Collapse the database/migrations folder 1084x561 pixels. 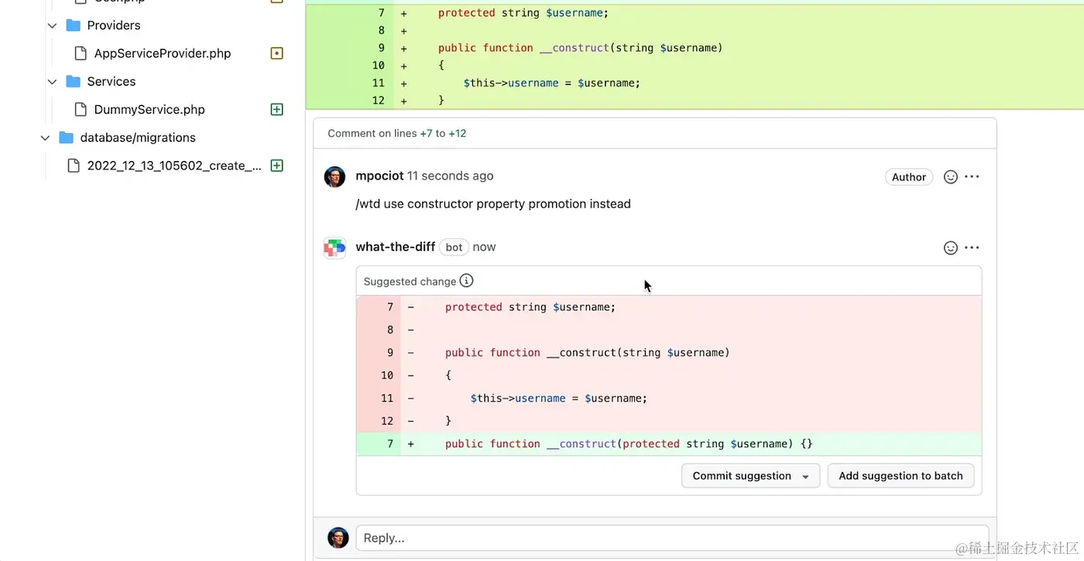pos(46,138)
